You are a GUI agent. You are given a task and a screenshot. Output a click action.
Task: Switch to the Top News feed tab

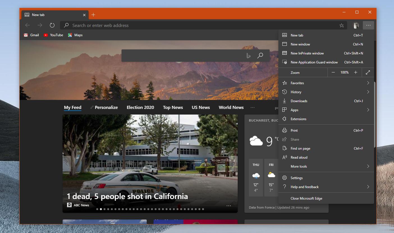[173, 108]
